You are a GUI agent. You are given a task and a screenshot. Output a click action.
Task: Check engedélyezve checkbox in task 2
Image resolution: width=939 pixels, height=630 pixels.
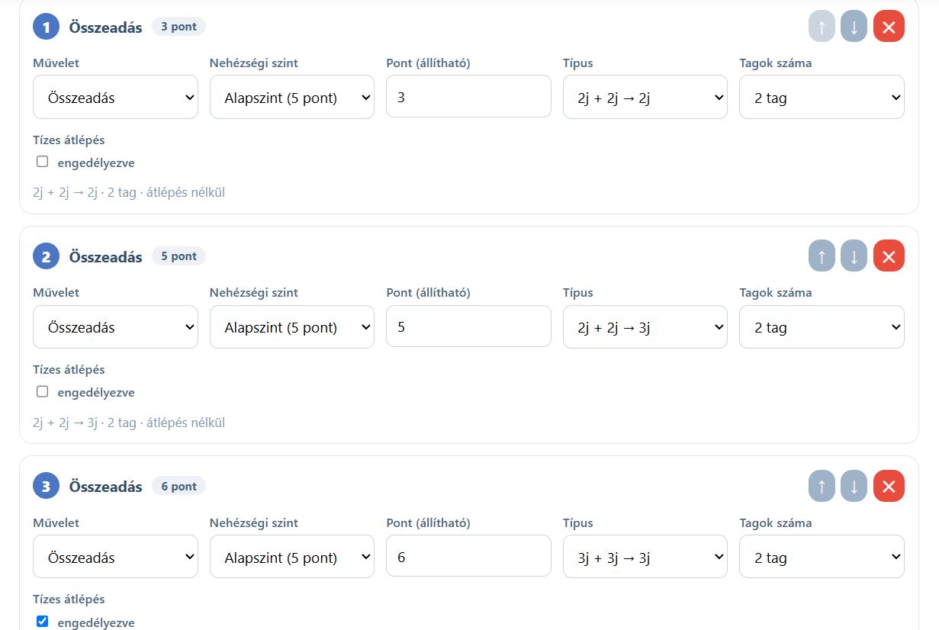pyautogui.click(x=43, y=391)
